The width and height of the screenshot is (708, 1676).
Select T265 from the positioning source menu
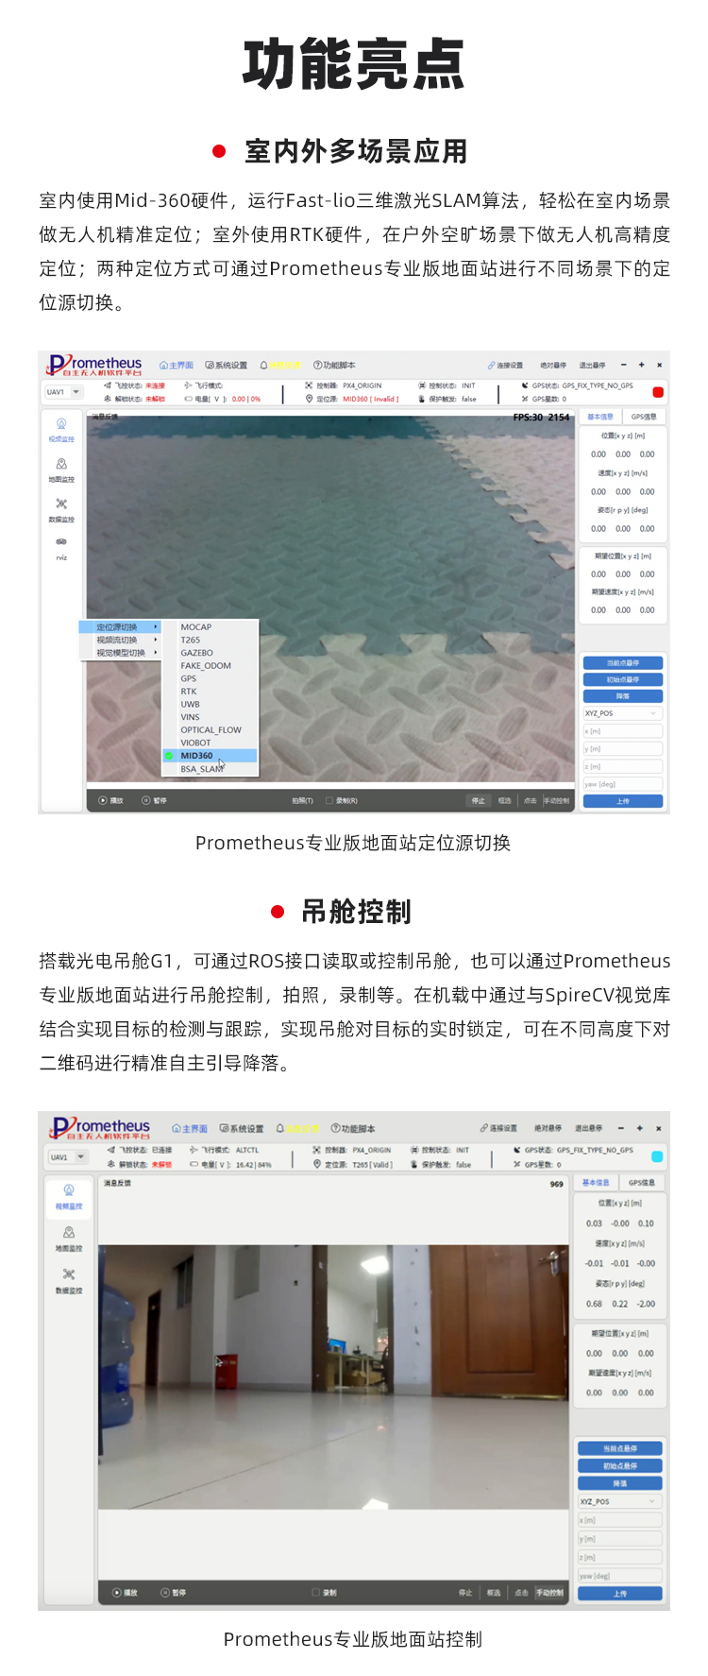click(x=210, y=640)
